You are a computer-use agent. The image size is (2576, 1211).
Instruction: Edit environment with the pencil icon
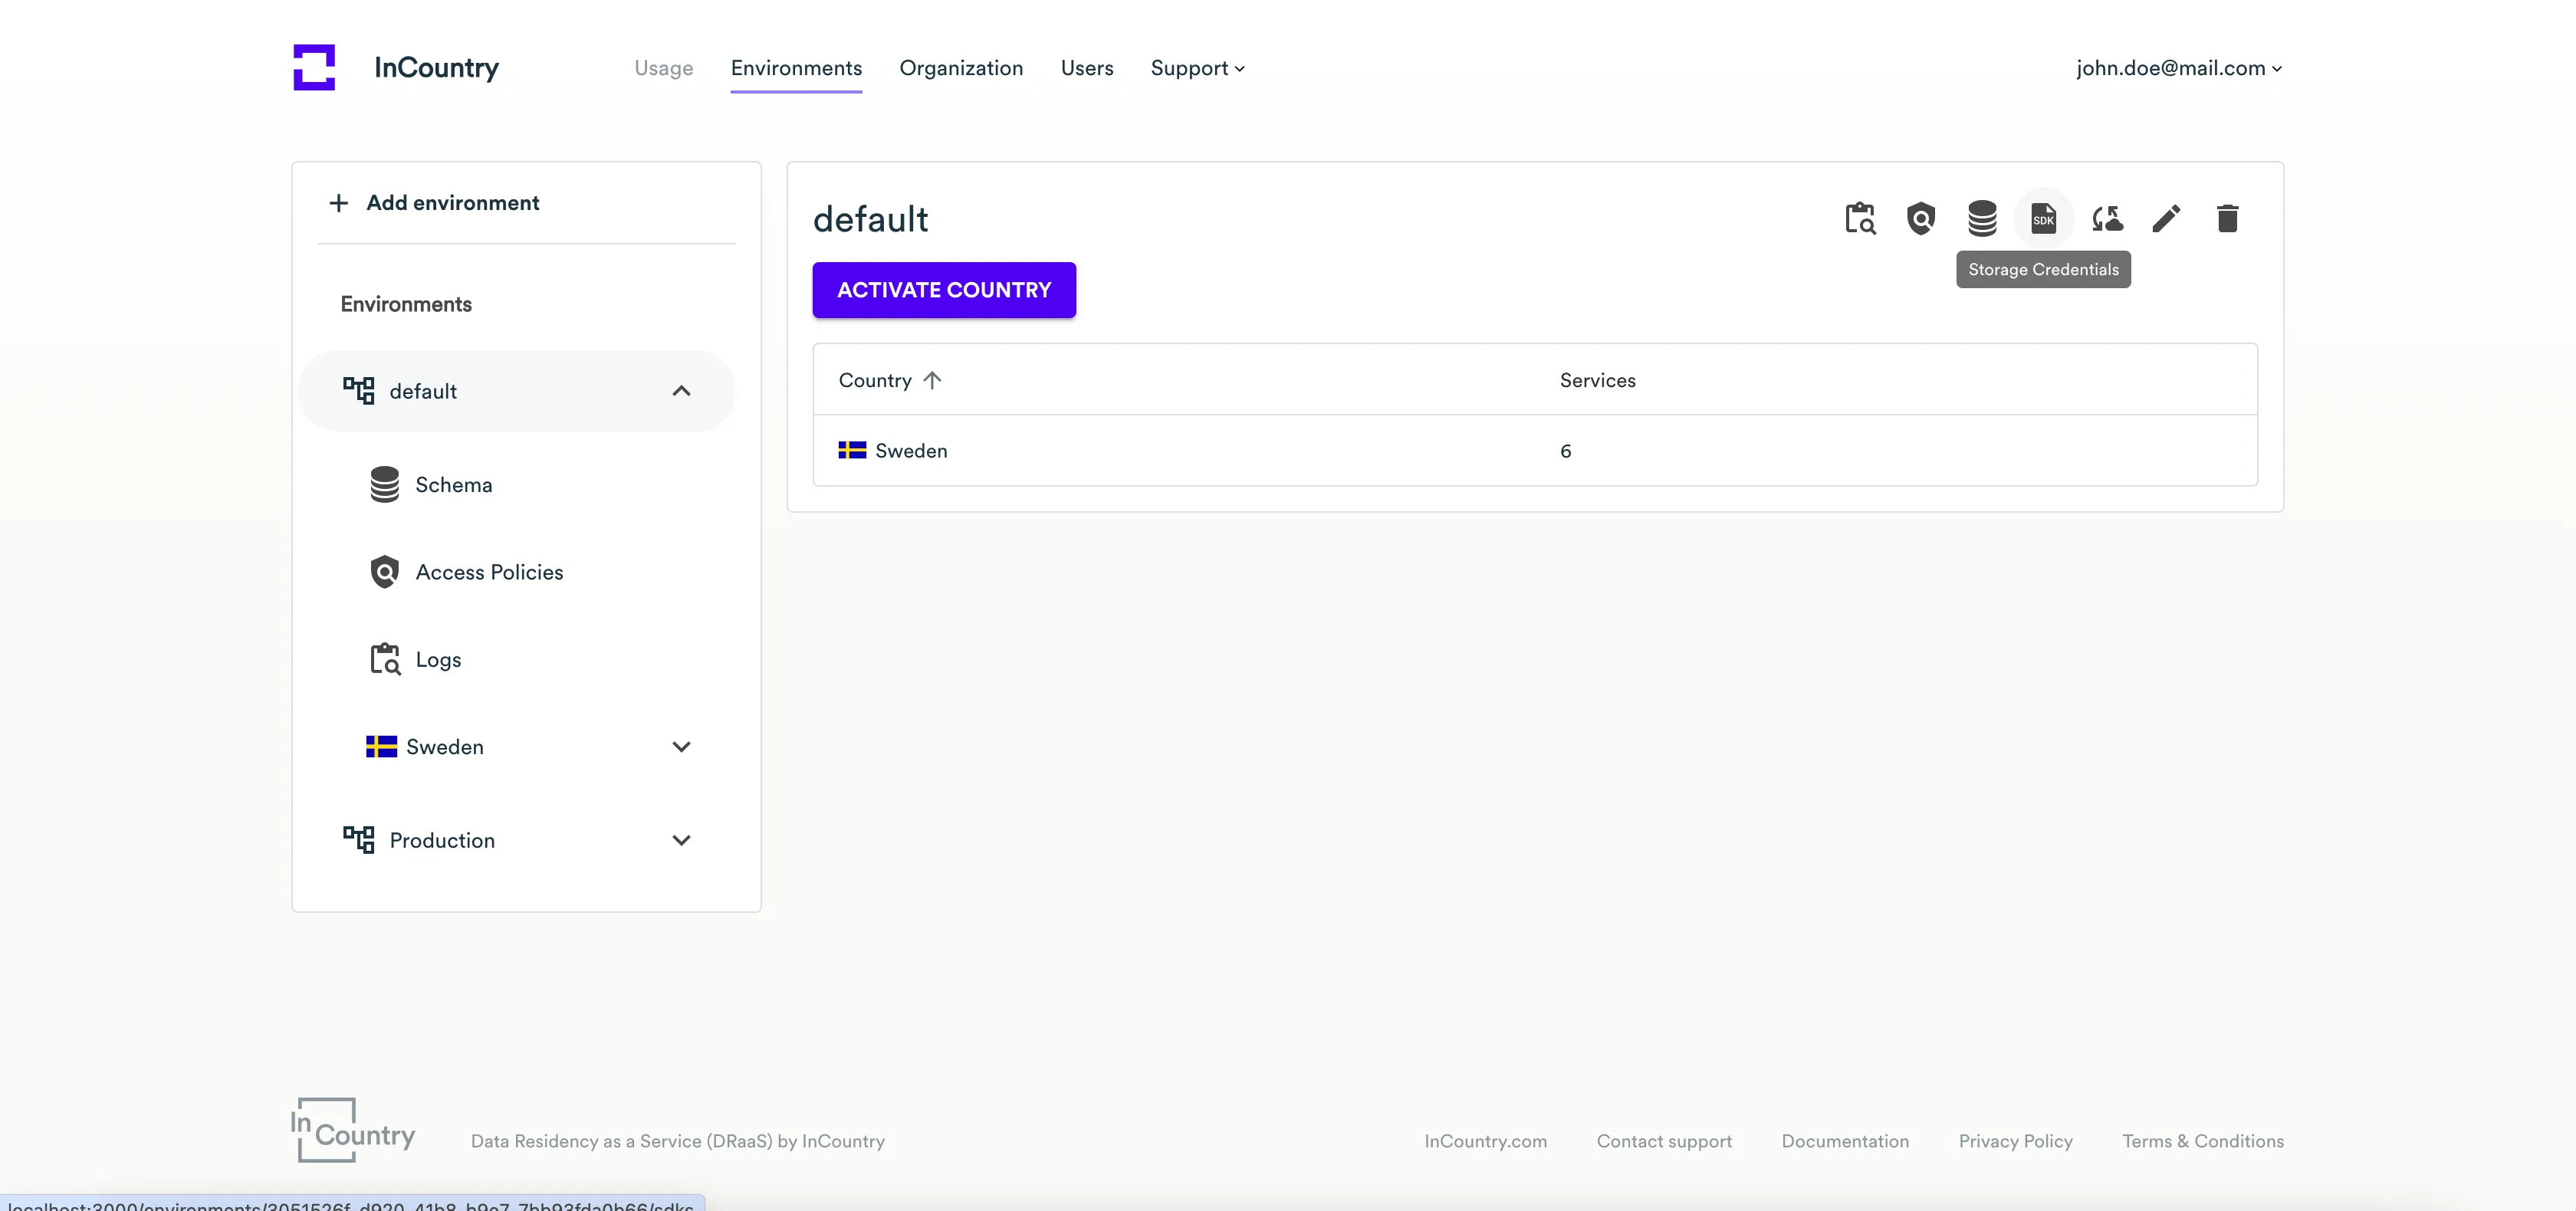pyautogui.click(x=2166, y=218)
